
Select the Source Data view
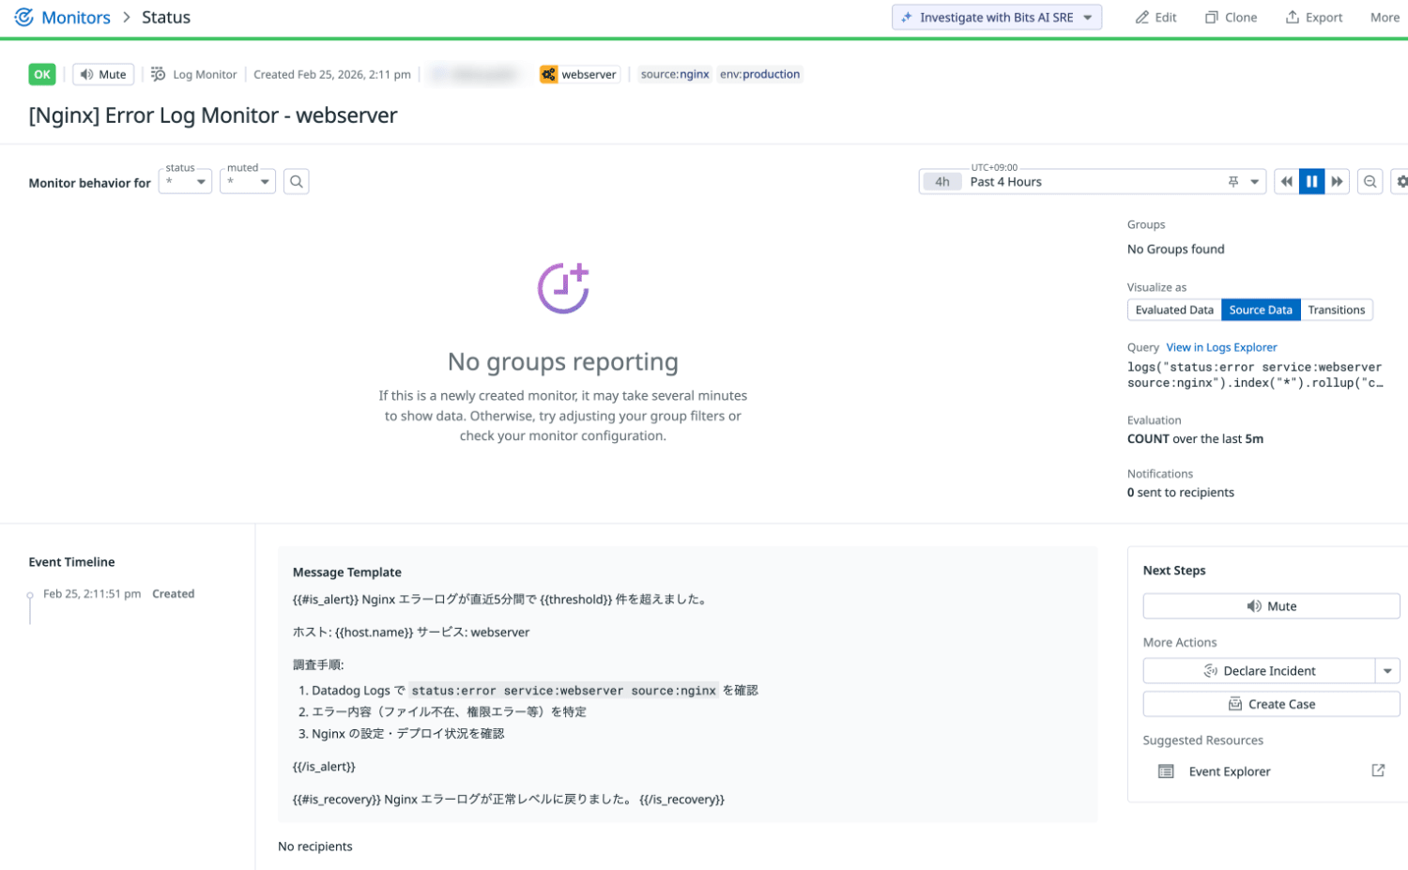point(1261,310)
